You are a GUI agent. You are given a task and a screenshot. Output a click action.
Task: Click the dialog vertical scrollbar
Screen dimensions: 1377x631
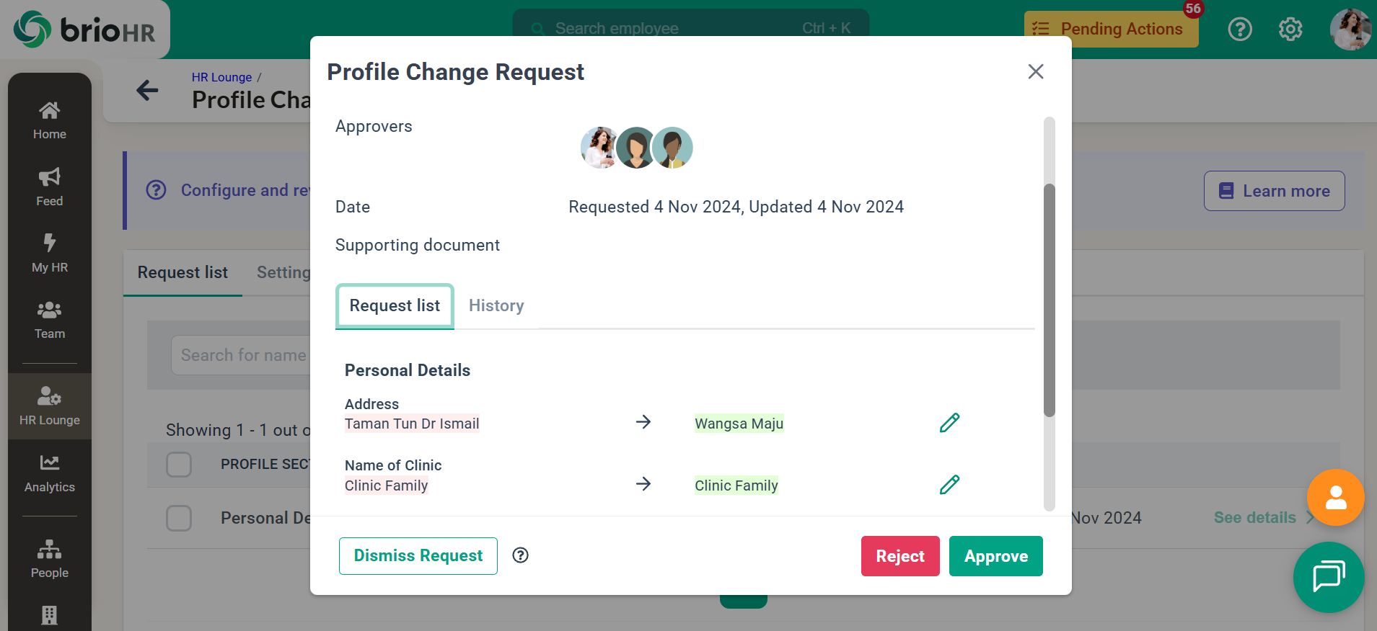[x=1050, y=300]
